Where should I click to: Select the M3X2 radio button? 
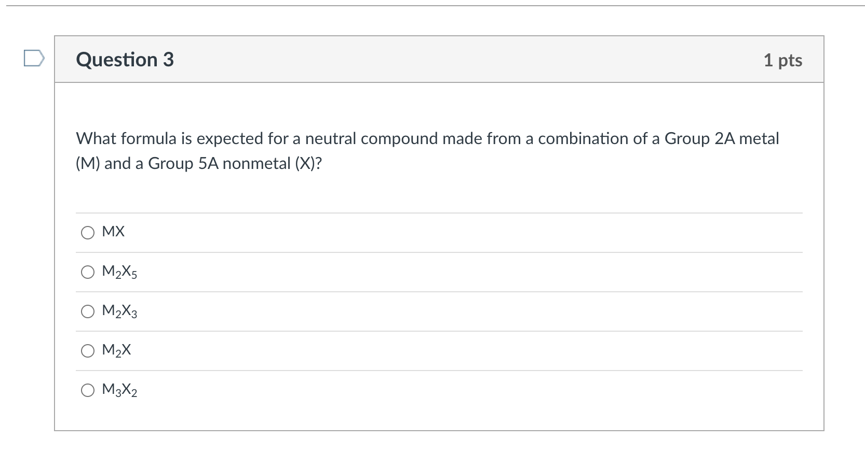pyautogui.click(x=88, y=390)
